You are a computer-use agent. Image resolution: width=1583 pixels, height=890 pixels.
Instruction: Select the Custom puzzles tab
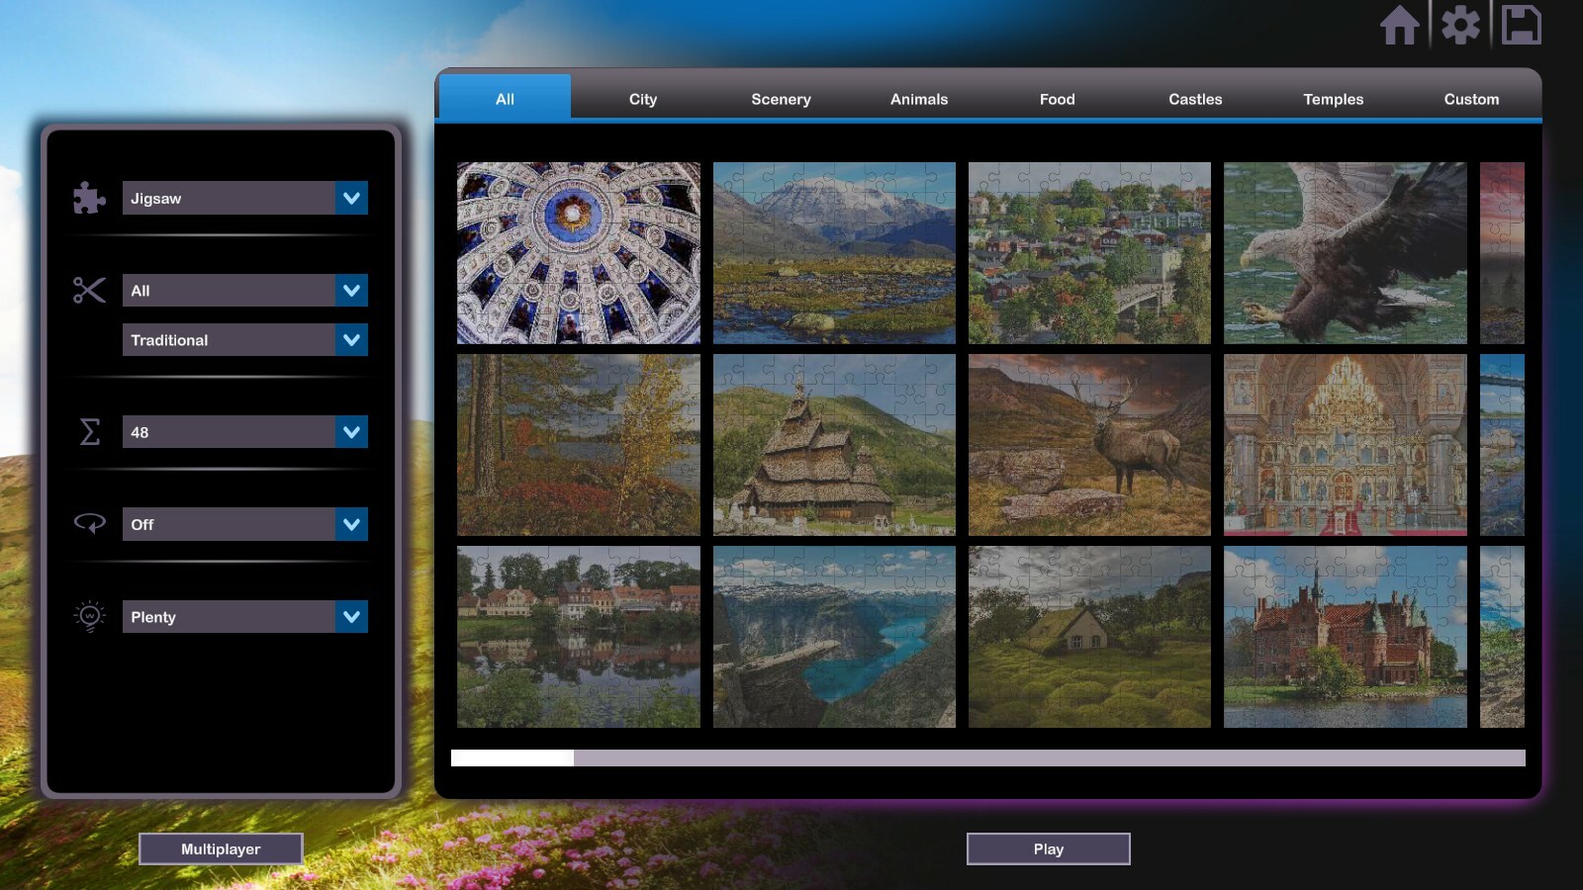1472,99
